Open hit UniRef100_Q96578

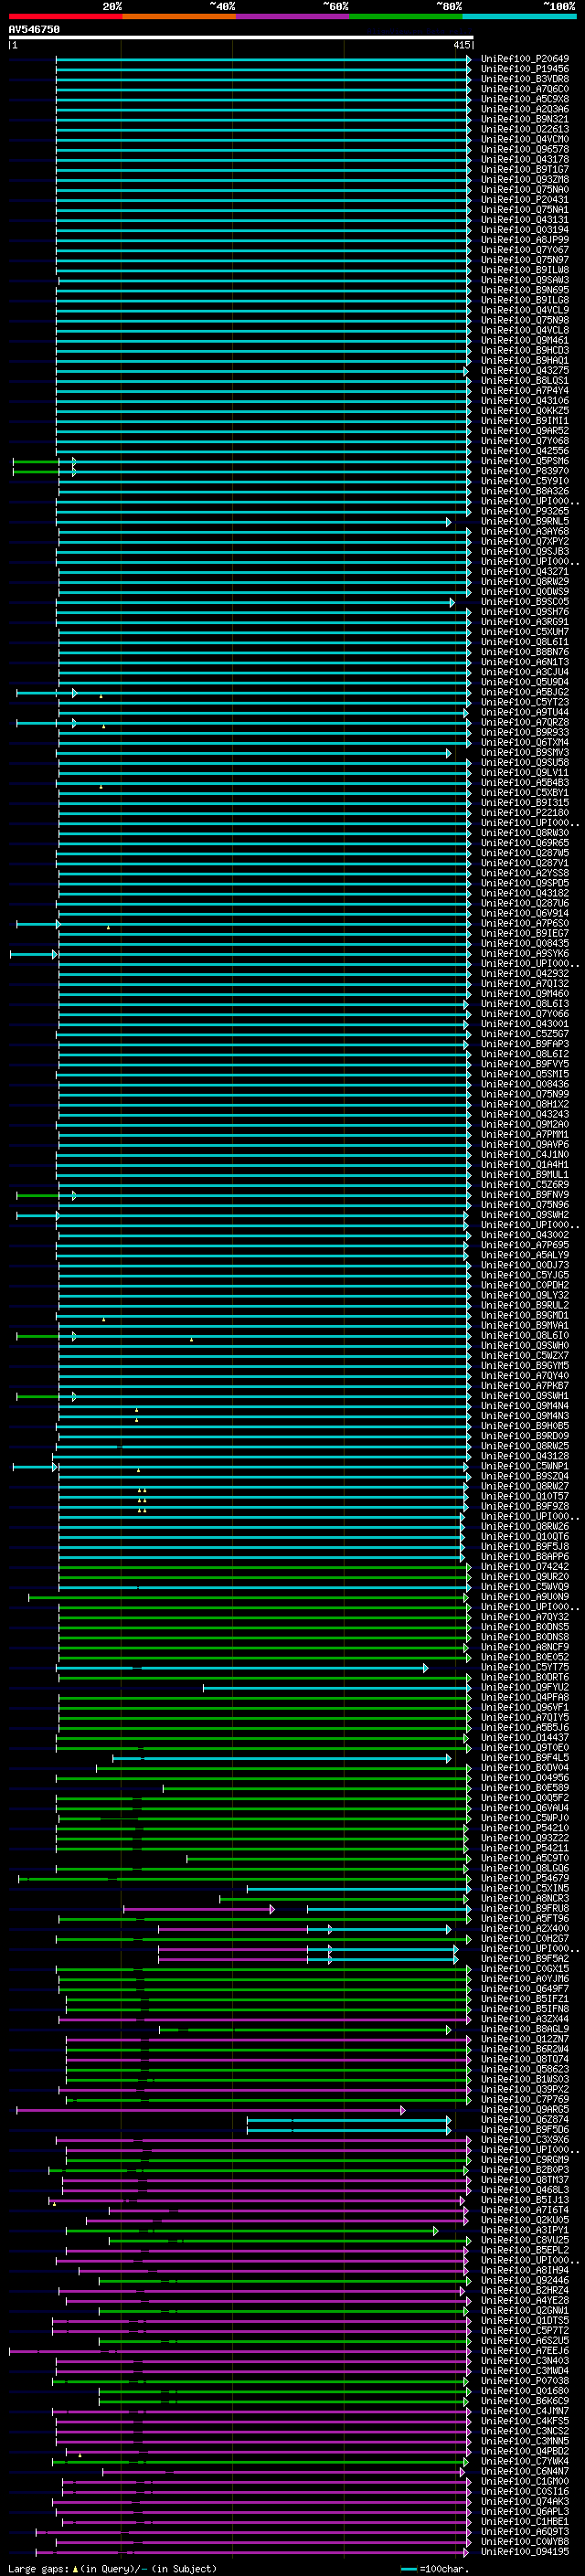[x=525, y=150]
